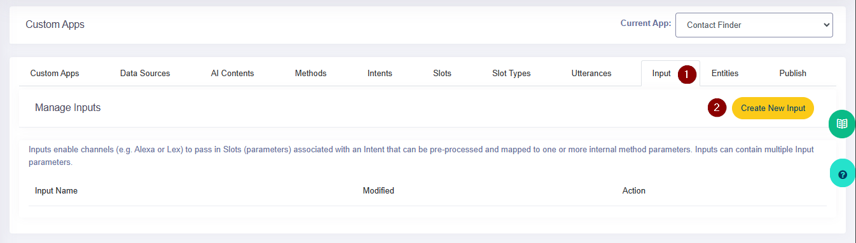Click the teal question mark help icon
The width and height of the screenshot is (856, 243).
pos(843,174)
